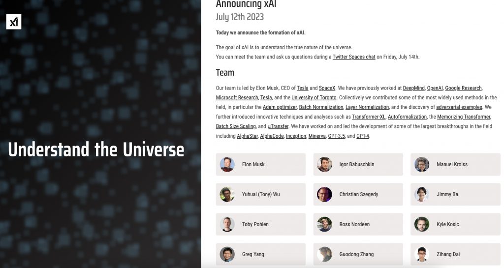The height and width of the screenshot is (268, 504).
Task: Select the Yuhuai (Tony) Wu team card
Action: (x=260, y=194)
